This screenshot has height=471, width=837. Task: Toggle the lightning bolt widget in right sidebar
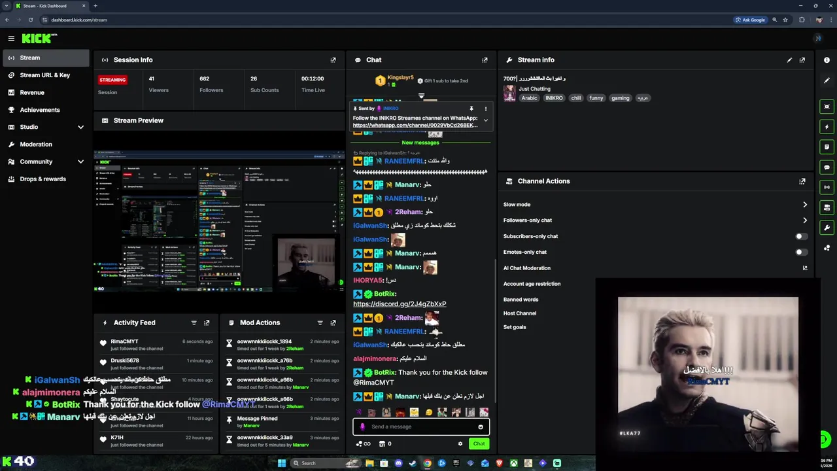(x=827, y=127)
